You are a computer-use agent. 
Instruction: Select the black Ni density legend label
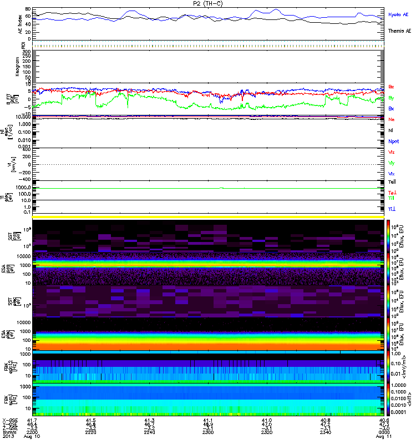pyautogui.click(x=390, y=130)
